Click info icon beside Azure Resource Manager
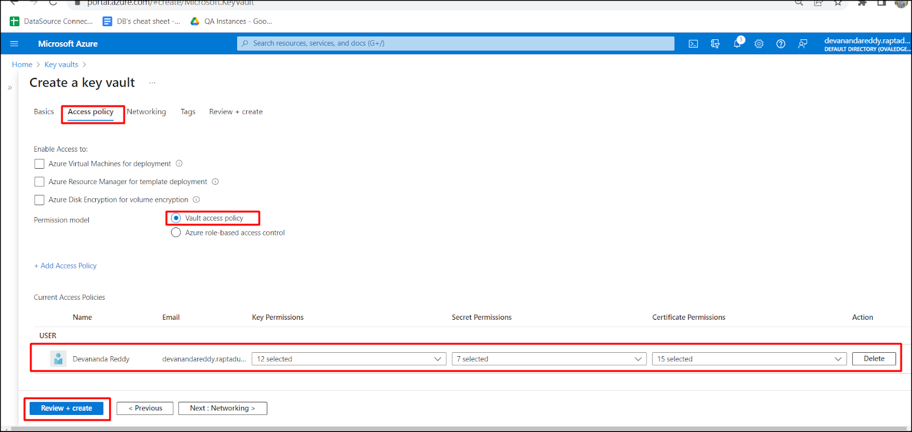The image size is (912, 432). tap(215, 182)
